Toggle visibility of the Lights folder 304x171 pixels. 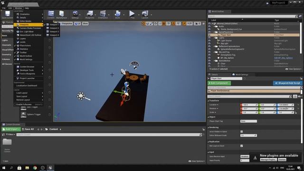click(x=209, y=38)
